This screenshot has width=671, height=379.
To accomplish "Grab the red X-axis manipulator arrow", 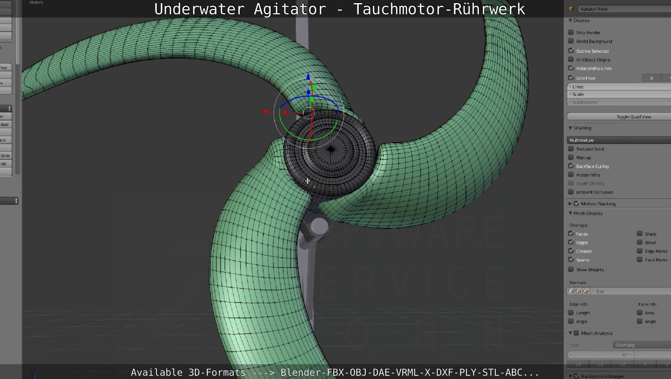I will [x=265, y=112].
